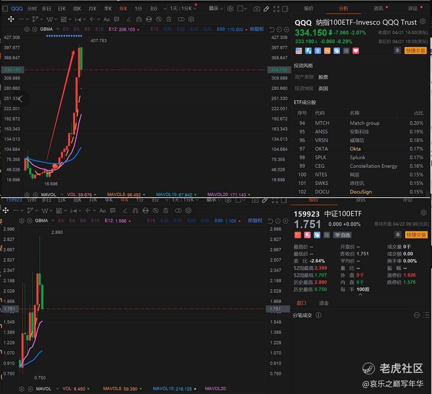The width and height of the screenshot is (432, 394).
Task: Open the GBMA indicator dropdown on 159923 chart
Action: pyautogui.click(x=53, y=220)
